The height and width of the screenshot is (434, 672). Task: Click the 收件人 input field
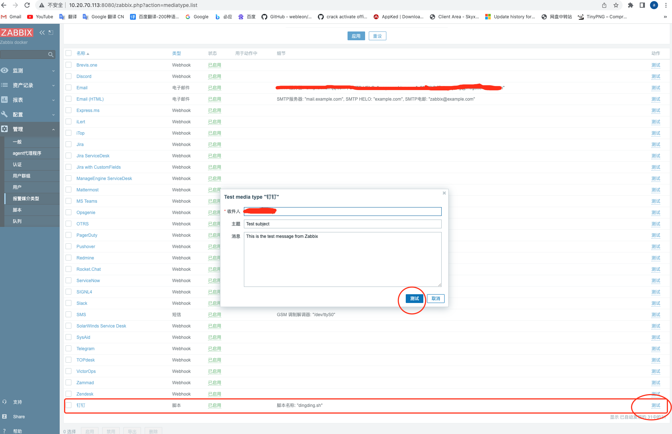pyautogui.click(x=343, y=212)
